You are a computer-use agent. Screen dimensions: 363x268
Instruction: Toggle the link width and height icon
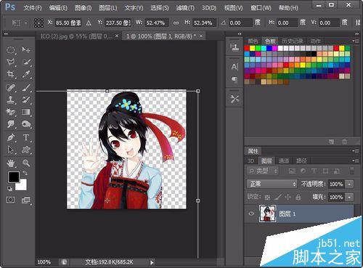pos(176,23)
